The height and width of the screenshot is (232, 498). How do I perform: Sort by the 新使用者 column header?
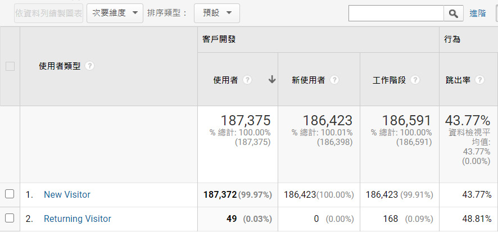coord(309,80)
